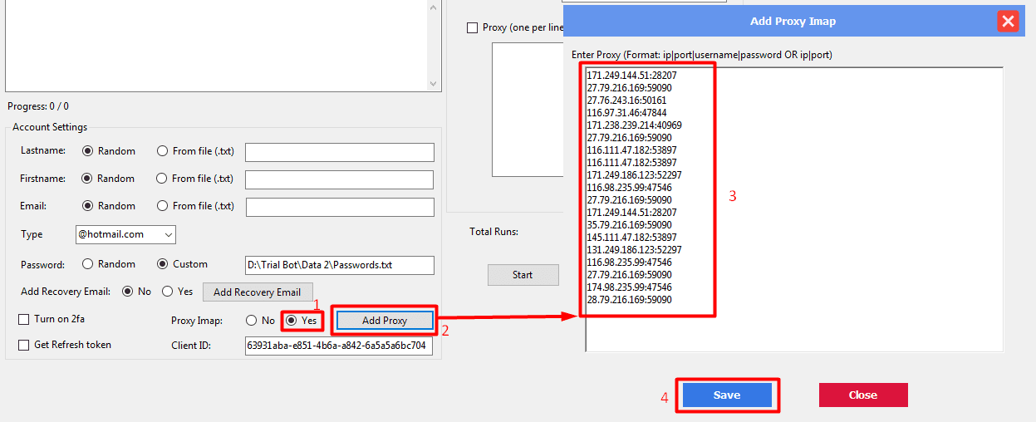Click the scroll-up arrow of the top-left text box
The width and height of the screenshot is (1036, 422).
point(433,7)
